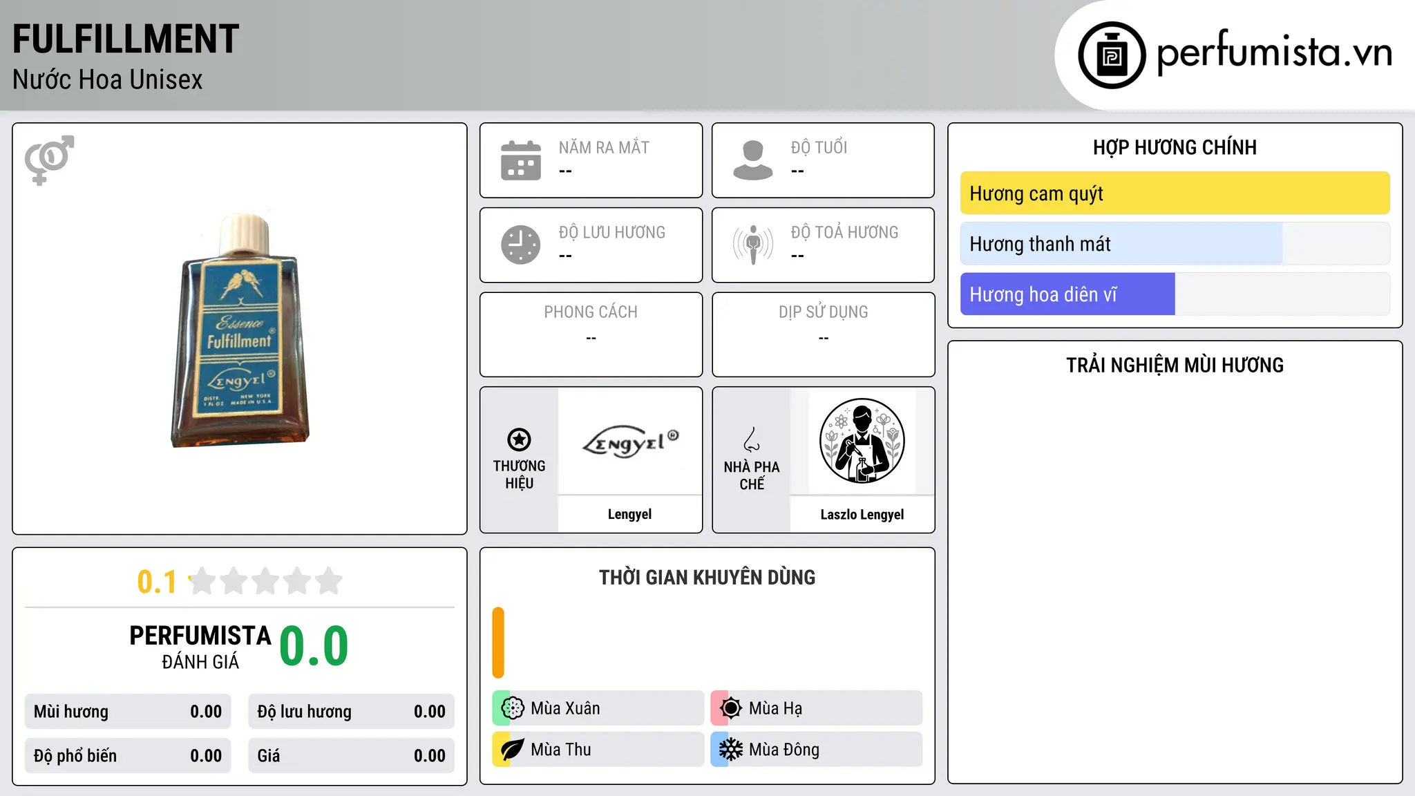Select the Hương hoa diên vĩ accord bar
This screenshot has height=796, width=1415.
tap(1175, 294)
